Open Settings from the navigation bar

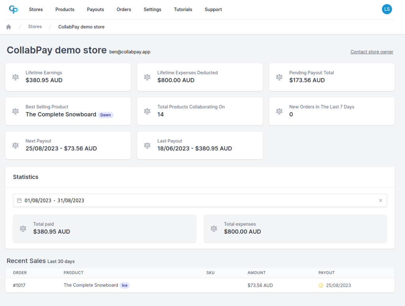[152, 10]
